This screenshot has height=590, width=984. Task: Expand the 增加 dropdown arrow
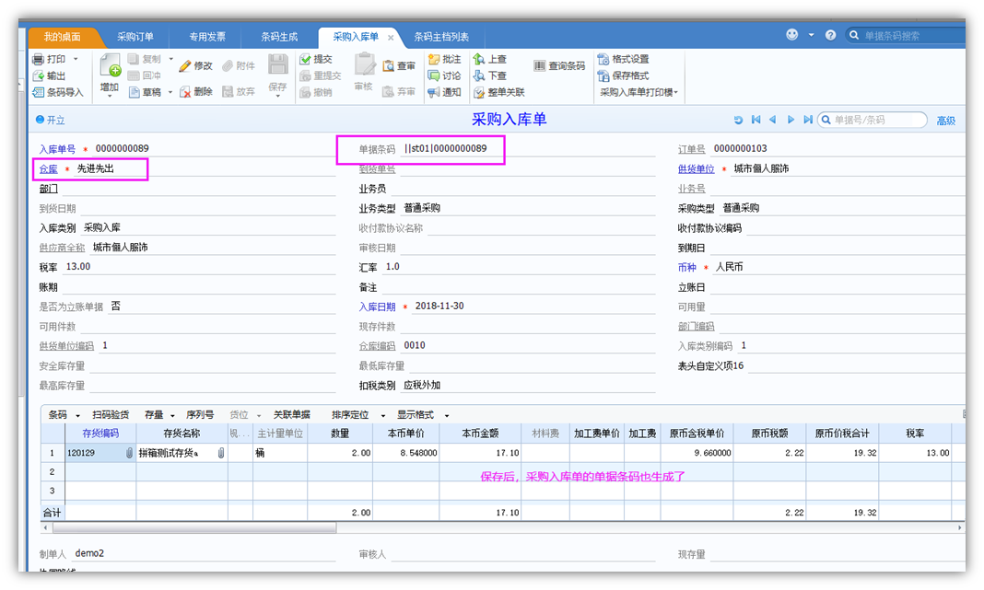click(110, 97)
